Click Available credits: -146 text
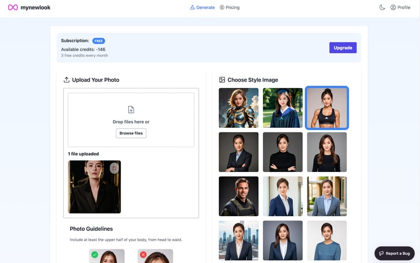 click(83, 49)
